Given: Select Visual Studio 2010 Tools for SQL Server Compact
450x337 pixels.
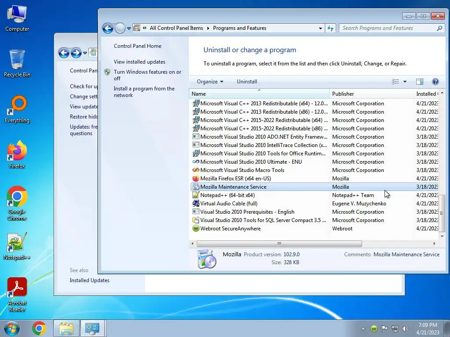Looking at the screenshot, I should (x=314, y=220).
